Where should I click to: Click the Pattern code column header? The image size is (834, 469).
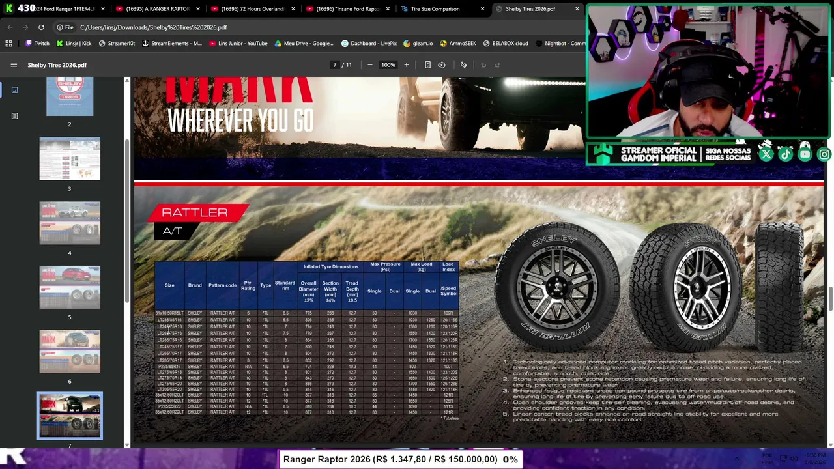click(x=222, y=285)
